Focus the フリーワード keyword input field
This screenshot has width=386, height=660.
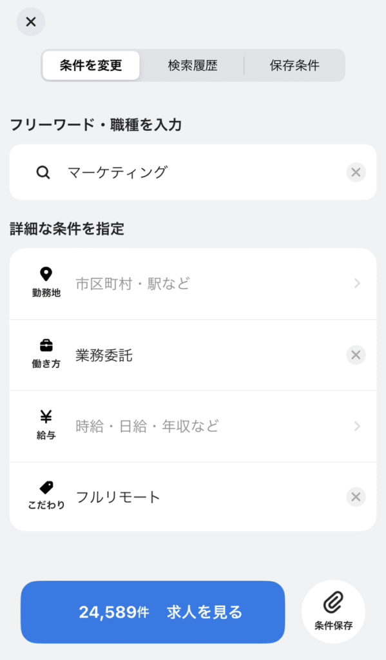pyautogui.click(x=193, y=172)
